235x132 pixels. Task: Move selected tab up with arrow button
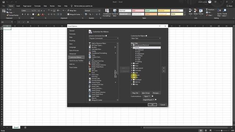(x=164, y=68)
